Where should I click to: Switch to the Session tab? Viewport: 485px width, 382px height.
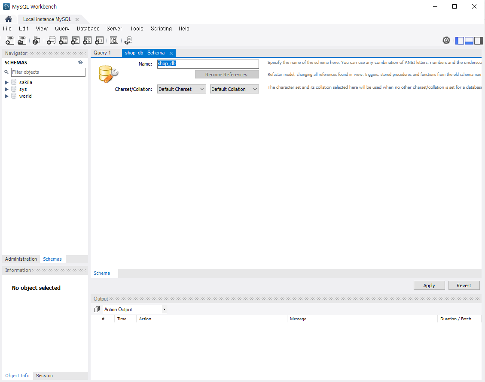pos(44,376)
